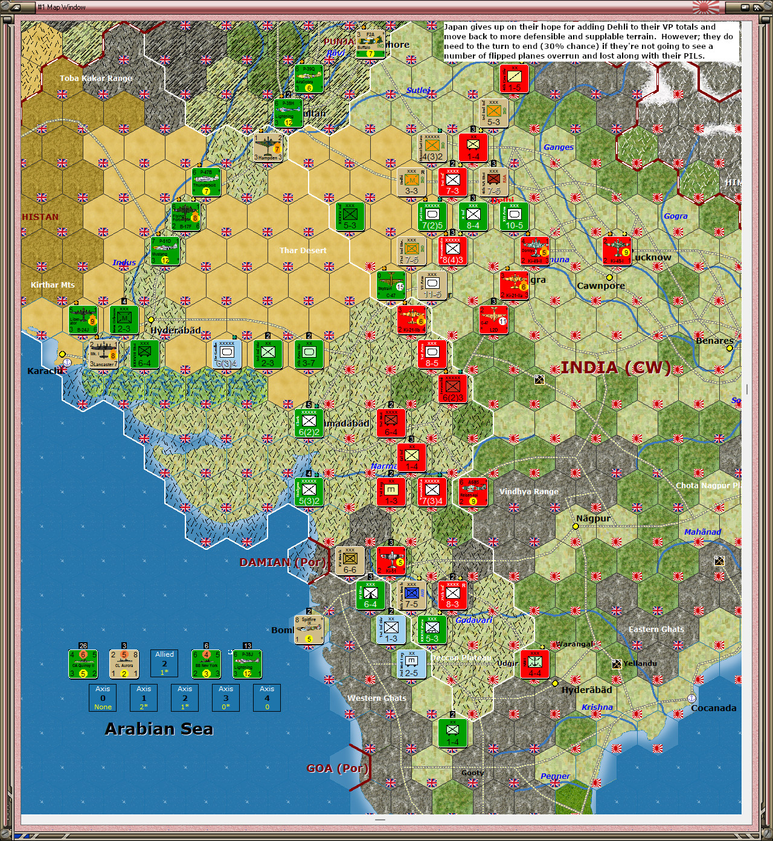Select the red 8-3 army counter

[453, 596]
